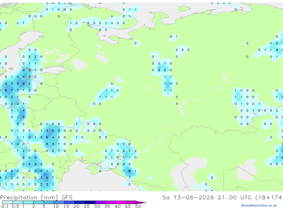Click the 25–30 mm dark navy legend box
Screen dimensions: 283x208
[90, 202]
